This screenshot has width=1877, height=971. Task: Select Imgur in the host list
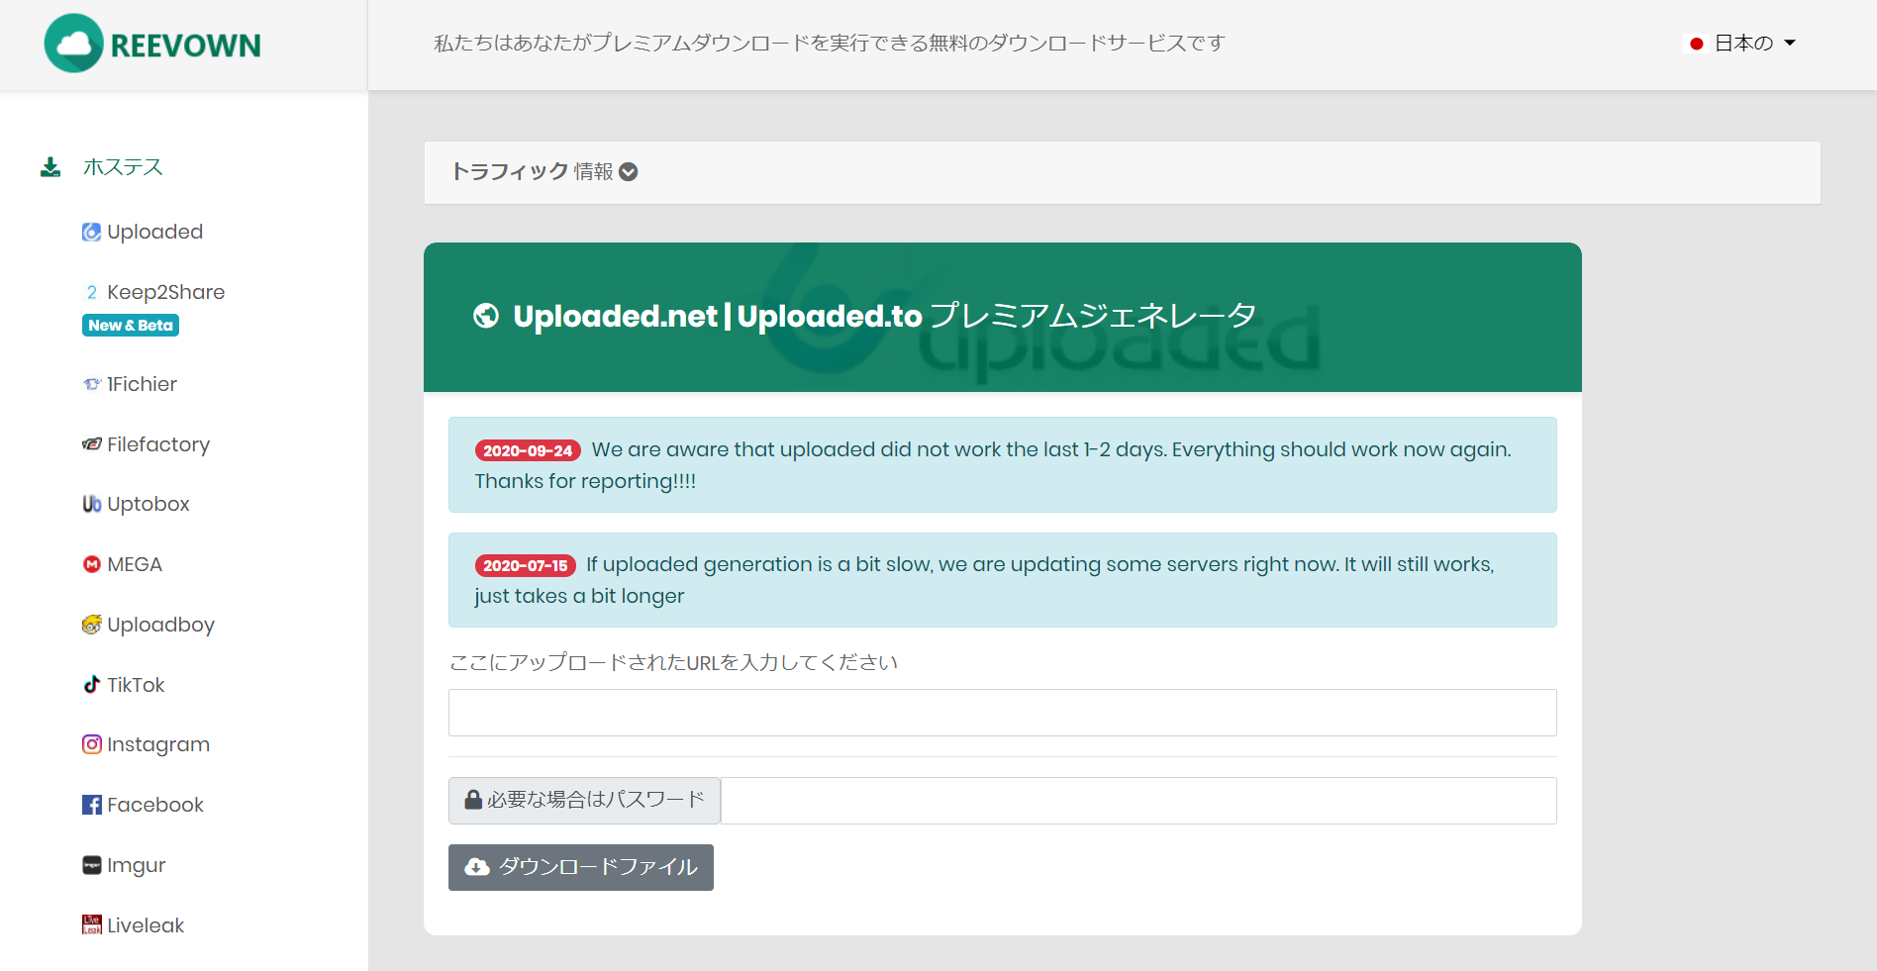(137, 865)
